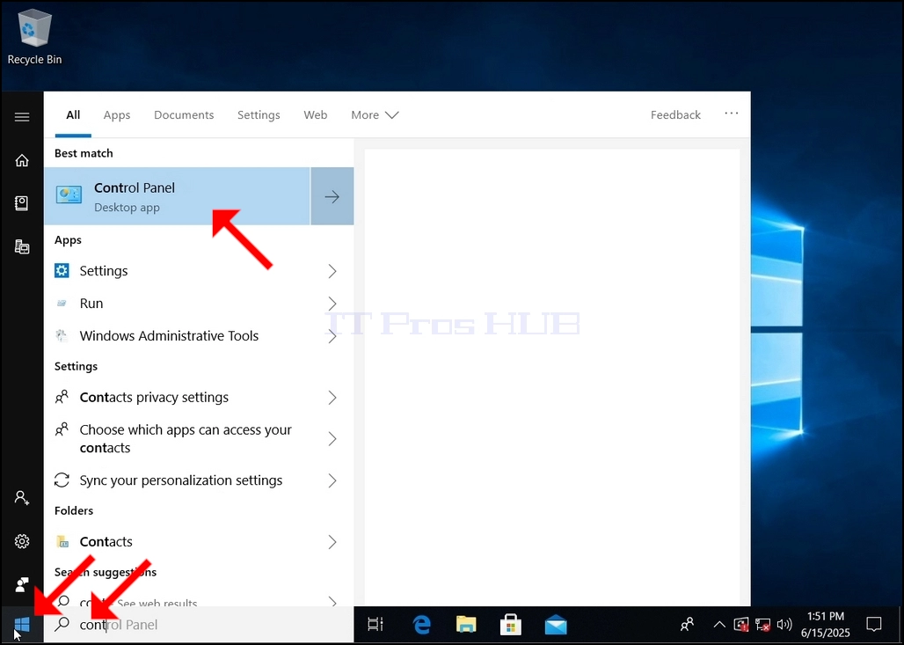Click the Feedback link
Viewport: 904px width, 645px height.
(675, 114)
